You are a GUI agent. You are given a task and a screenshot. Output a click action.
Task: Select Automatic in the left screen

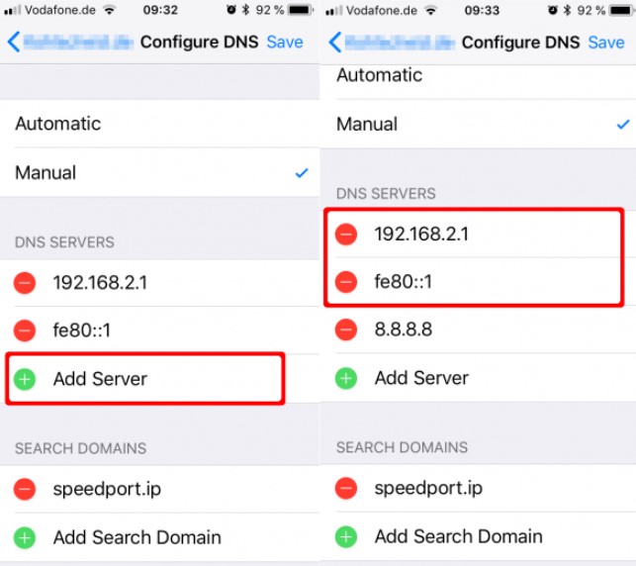159,124
